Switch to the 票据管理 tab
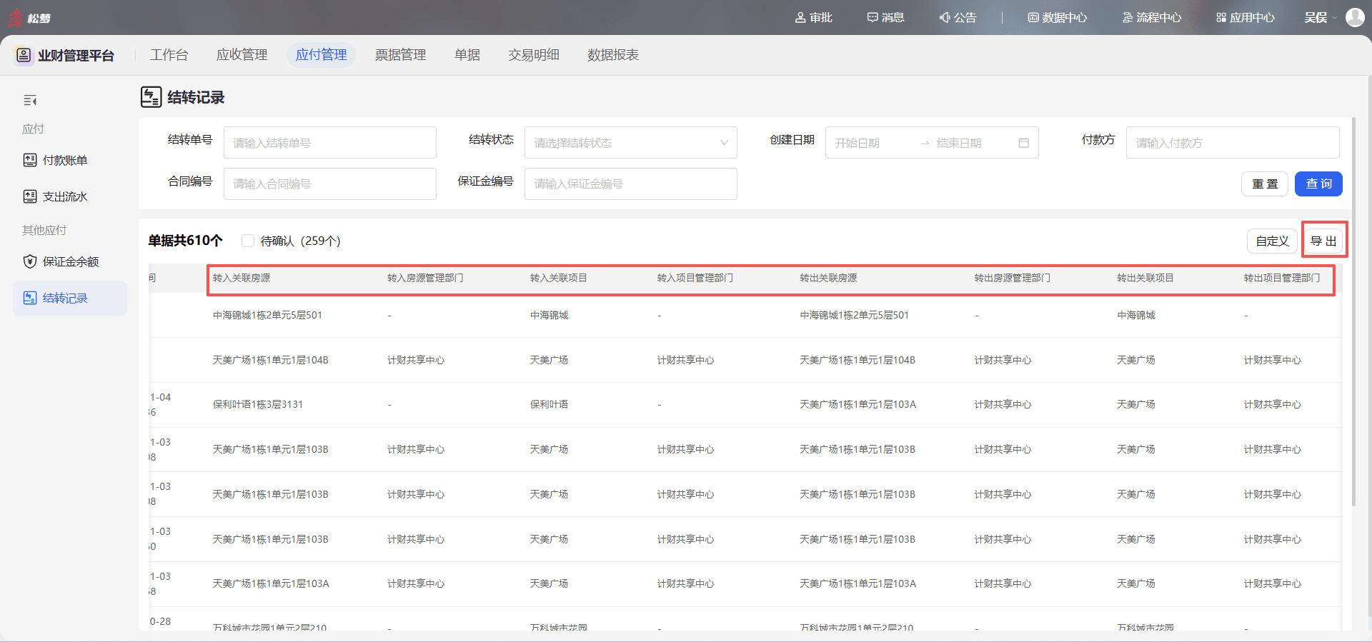Screen dimensions: 1372x642 (400, 55)
